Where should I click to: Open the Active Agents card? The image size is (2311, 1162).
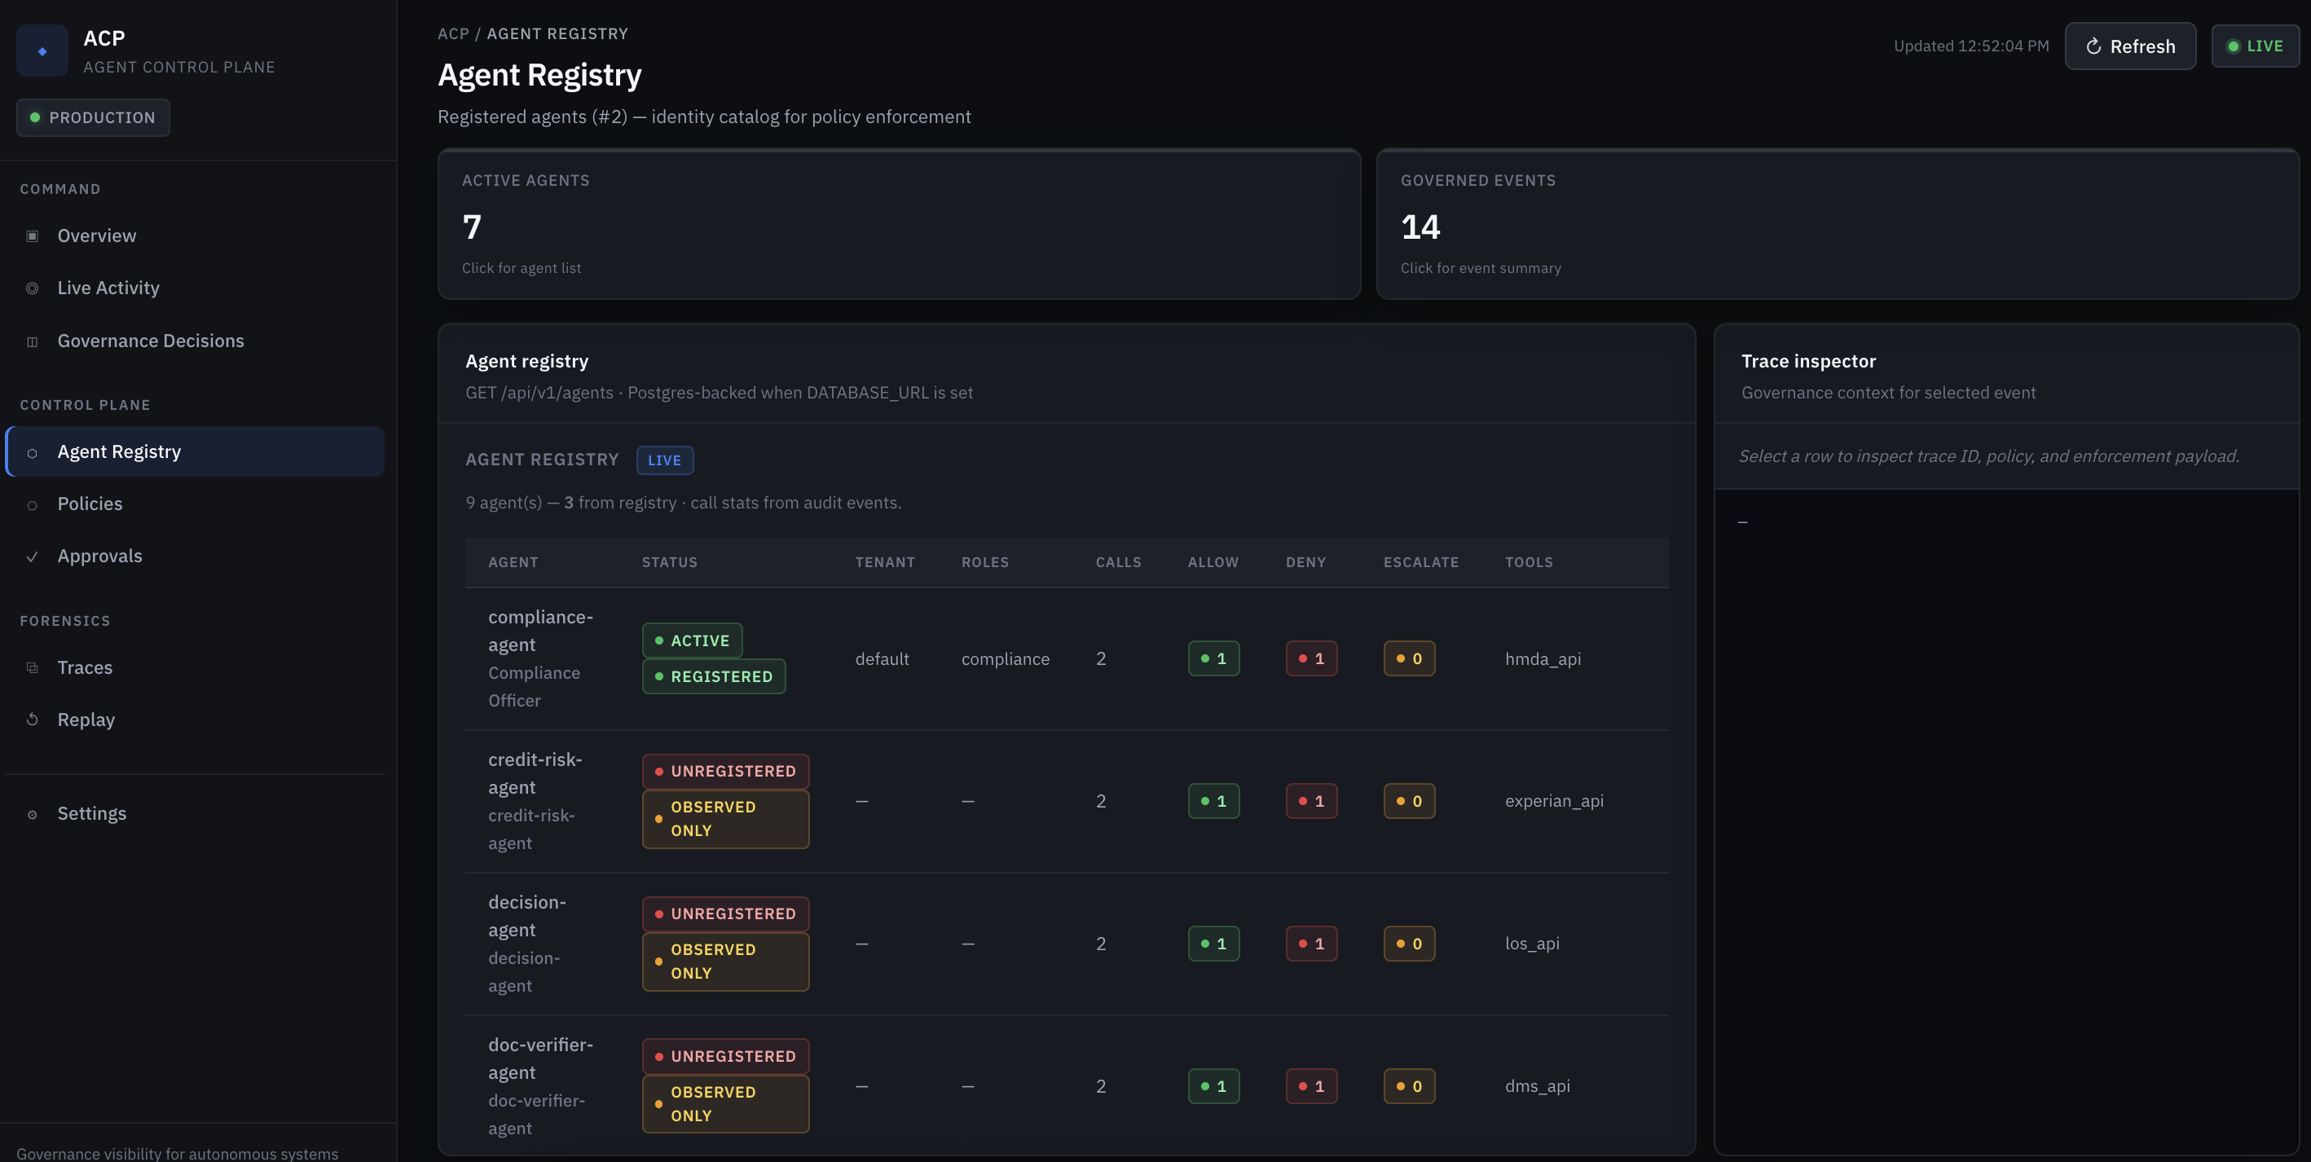point(899,223)
